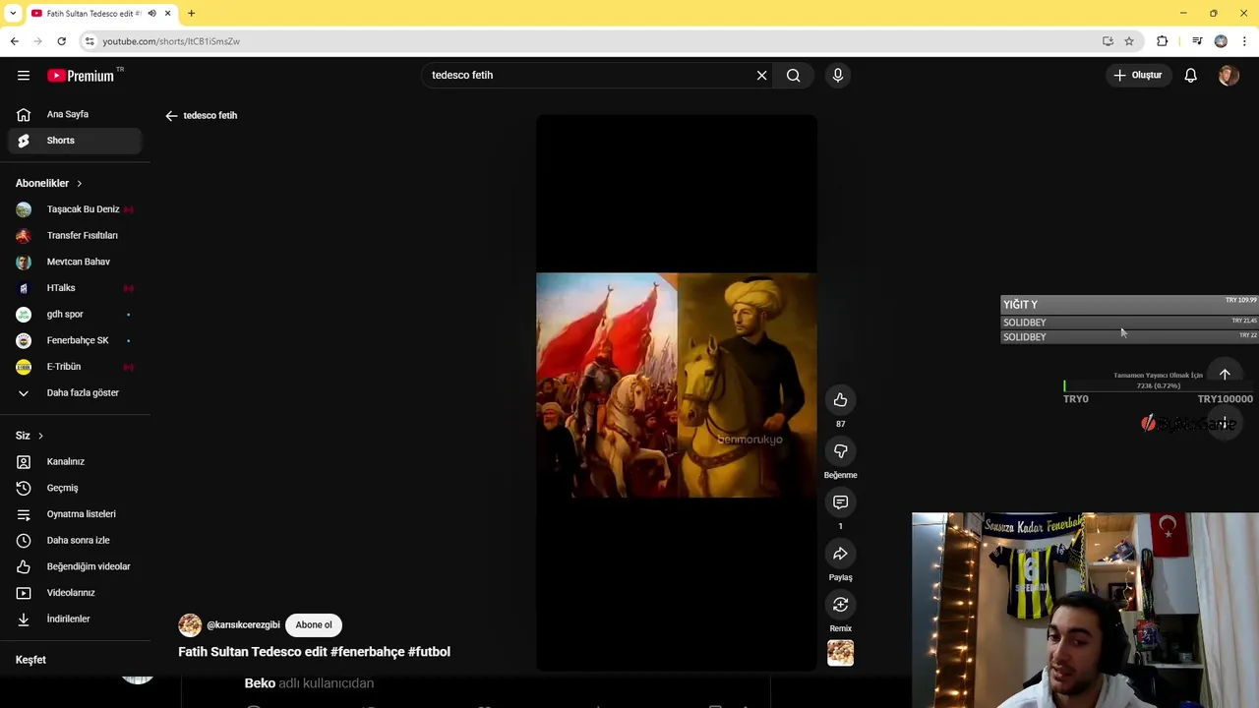Click the #futbol hashtag
Image resolution: width=1259 pixels, height=708 pixels.
(x=429, y=651)
